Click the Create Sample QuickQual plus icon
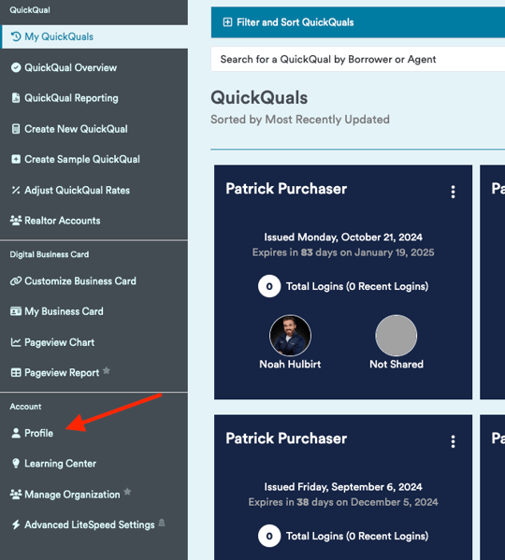The width and height of the screenshot is (505, 560). (x=16, y=159)
